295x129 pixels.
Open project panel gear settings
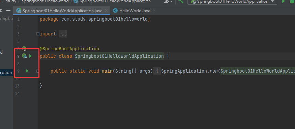[x=1, y=10]
